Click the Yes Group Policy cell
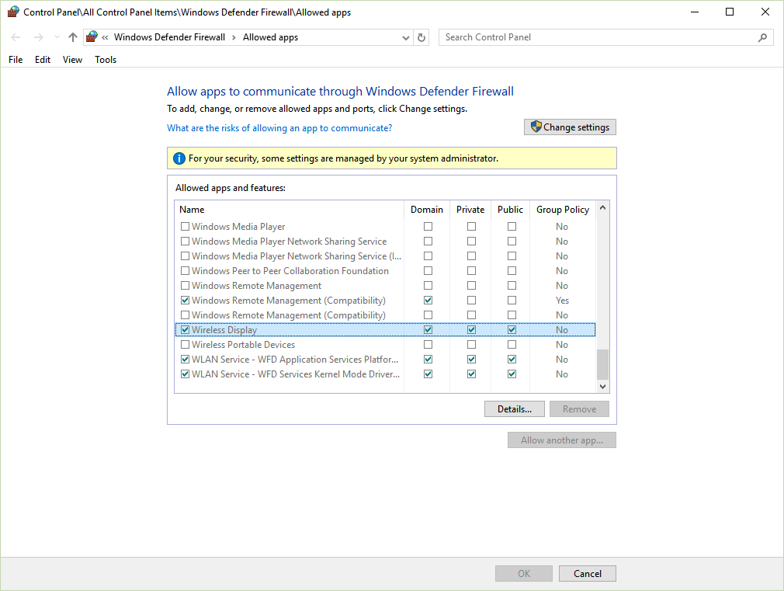This screenshot has height=591, width=784. click(562, 301)
